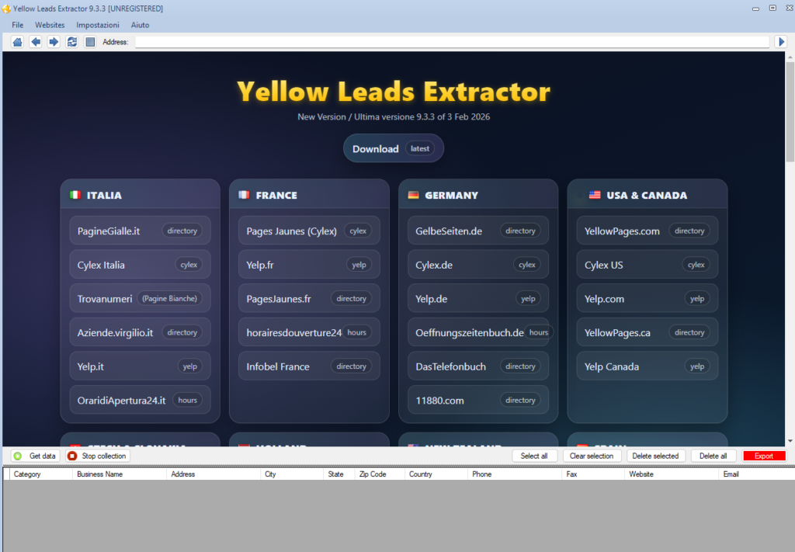Select the Forward arrow navigation icon
795x552 pixels.
pos(53,41)
